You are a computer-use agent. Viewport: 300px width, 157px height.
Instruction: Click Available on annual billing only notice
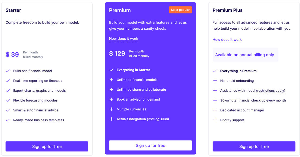[x=245, y=55]
